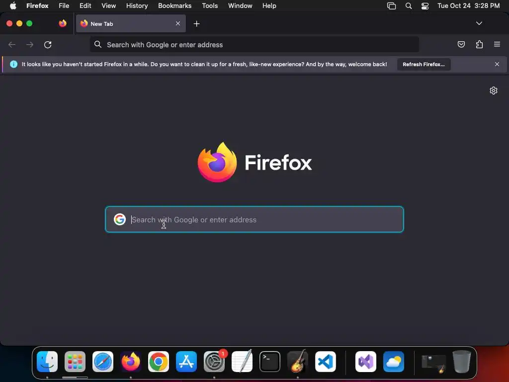Screen dimensions: 509x382
Task: Select the New Tab tab
Action: click(131, 23)
